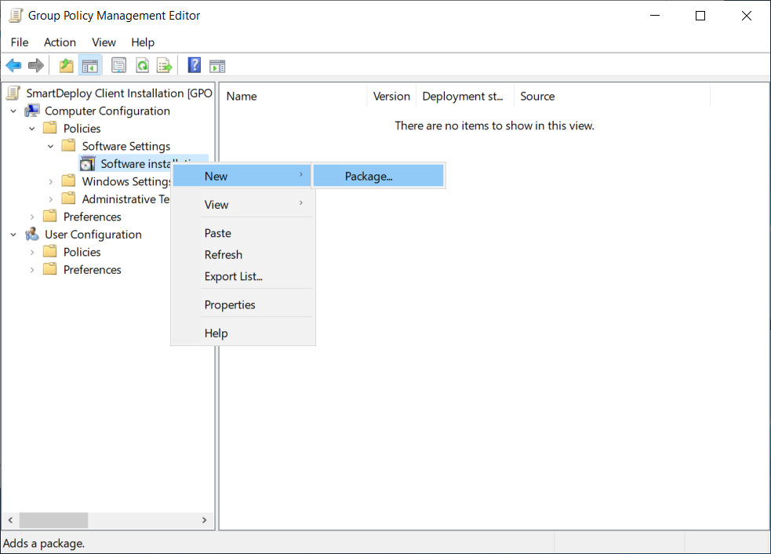
Task: Expand Preferences under User Configuration
Action: tap(32, 270)
